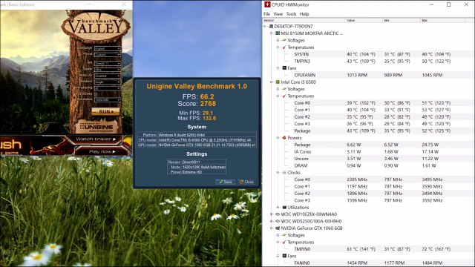Screen dimensions: 475x267
Task: Open the Help menu in HWMonitor
Action: pos(304,14)
